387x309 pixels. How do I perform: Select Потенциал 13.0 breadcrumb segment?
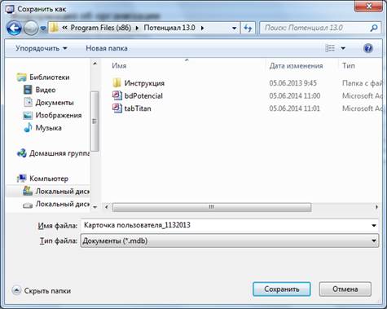point(169,28)
